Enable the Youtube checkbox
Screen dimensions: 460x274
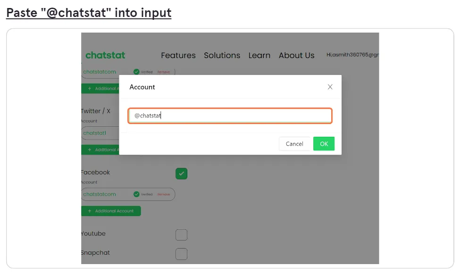[181, 235]
